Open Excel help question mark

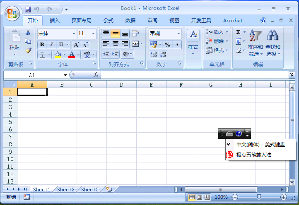tap(263, 20)
